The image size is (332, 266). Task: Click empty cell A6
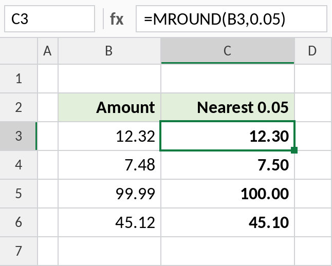(48, 222)
